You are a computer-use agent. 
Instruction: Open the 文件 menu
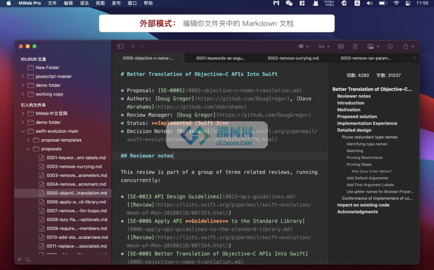[52, 3]
